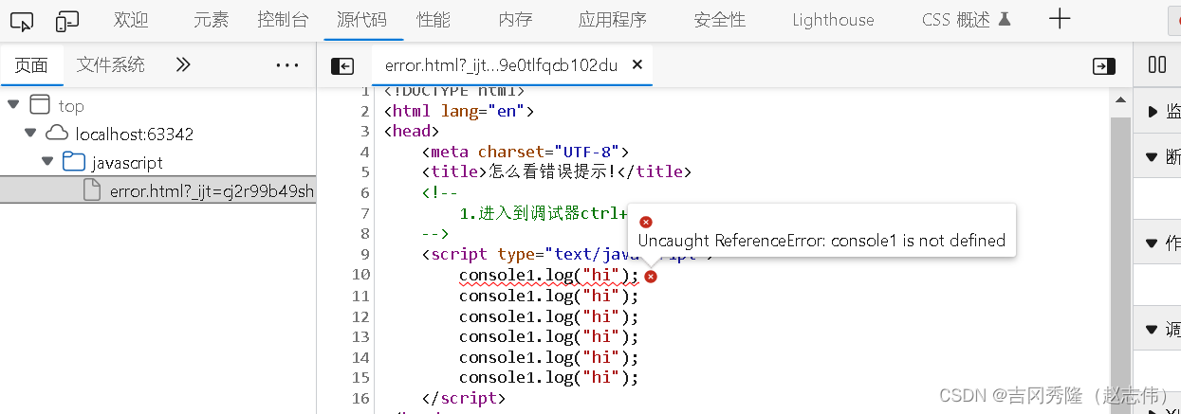The image size is (1181, 414).
Task: Click the console1.log code on line 12
Action: tap(549, 316)
